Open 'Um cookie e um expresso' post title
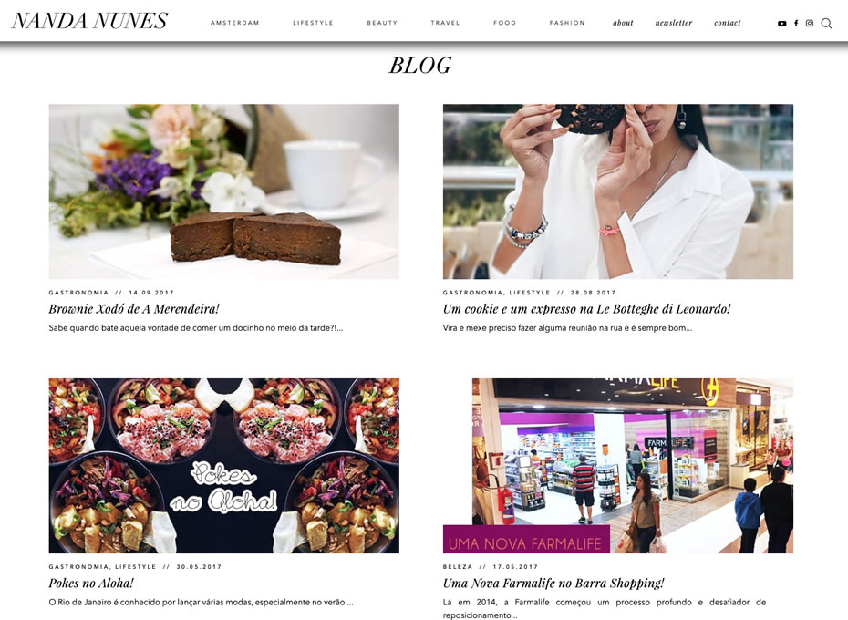This screenshot has height=620, width=848. pyautogui.click(x=587, y=309)
